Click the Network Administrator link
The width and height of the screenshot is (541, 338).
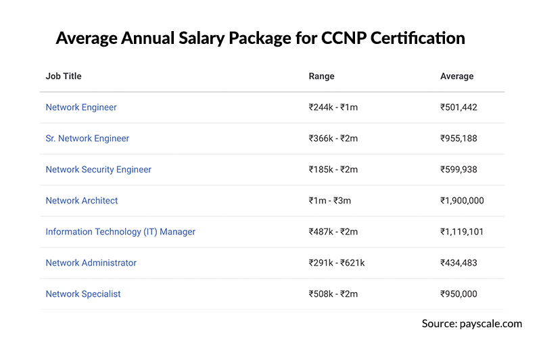click(x=91, y=263)
